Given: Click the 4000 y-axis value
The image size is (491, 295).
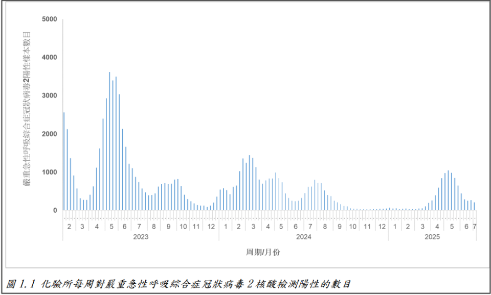Looking at the screenshot, I should (x=50, y=58).
